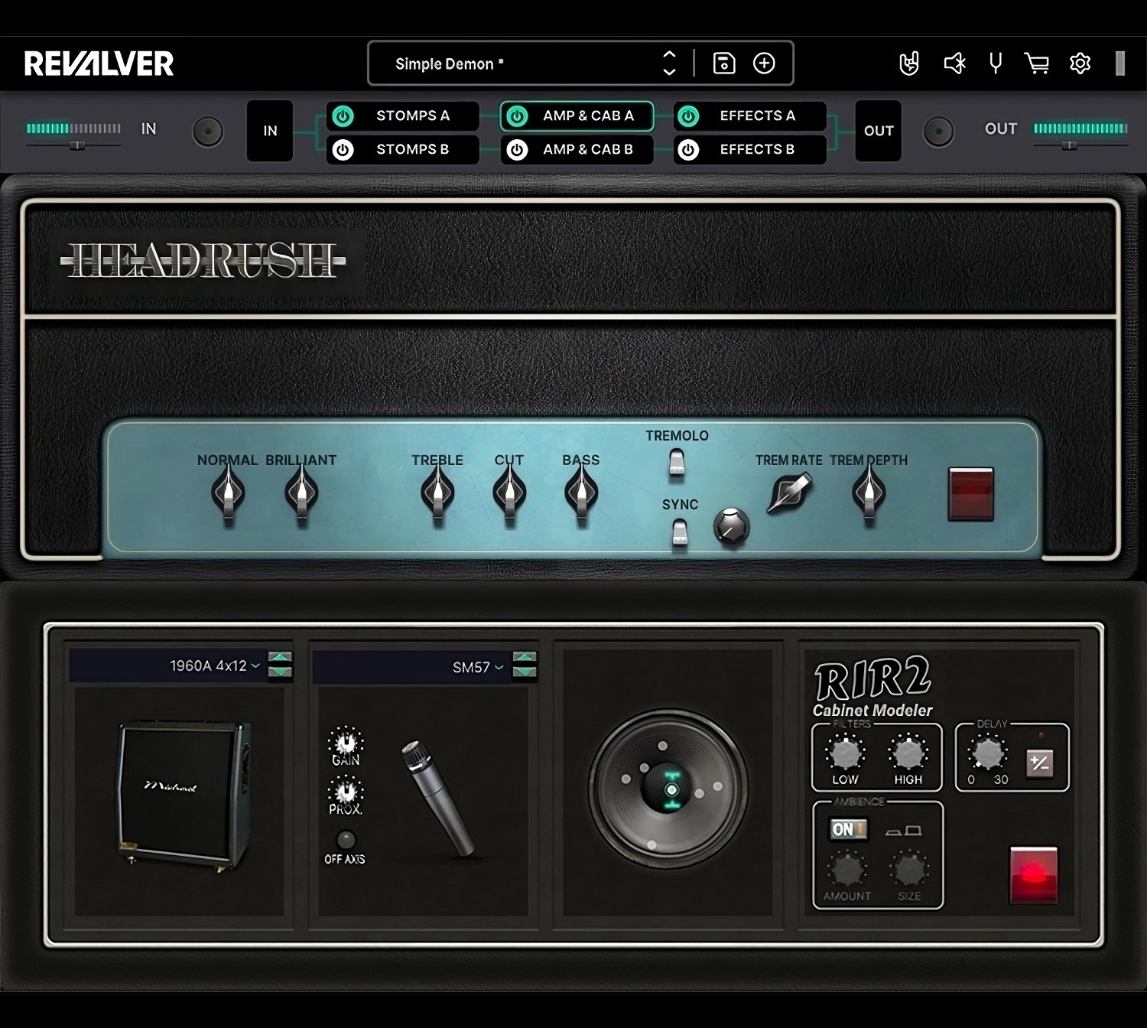
Task: Click the mic position marker on speaker
Action: pos(671,789)
